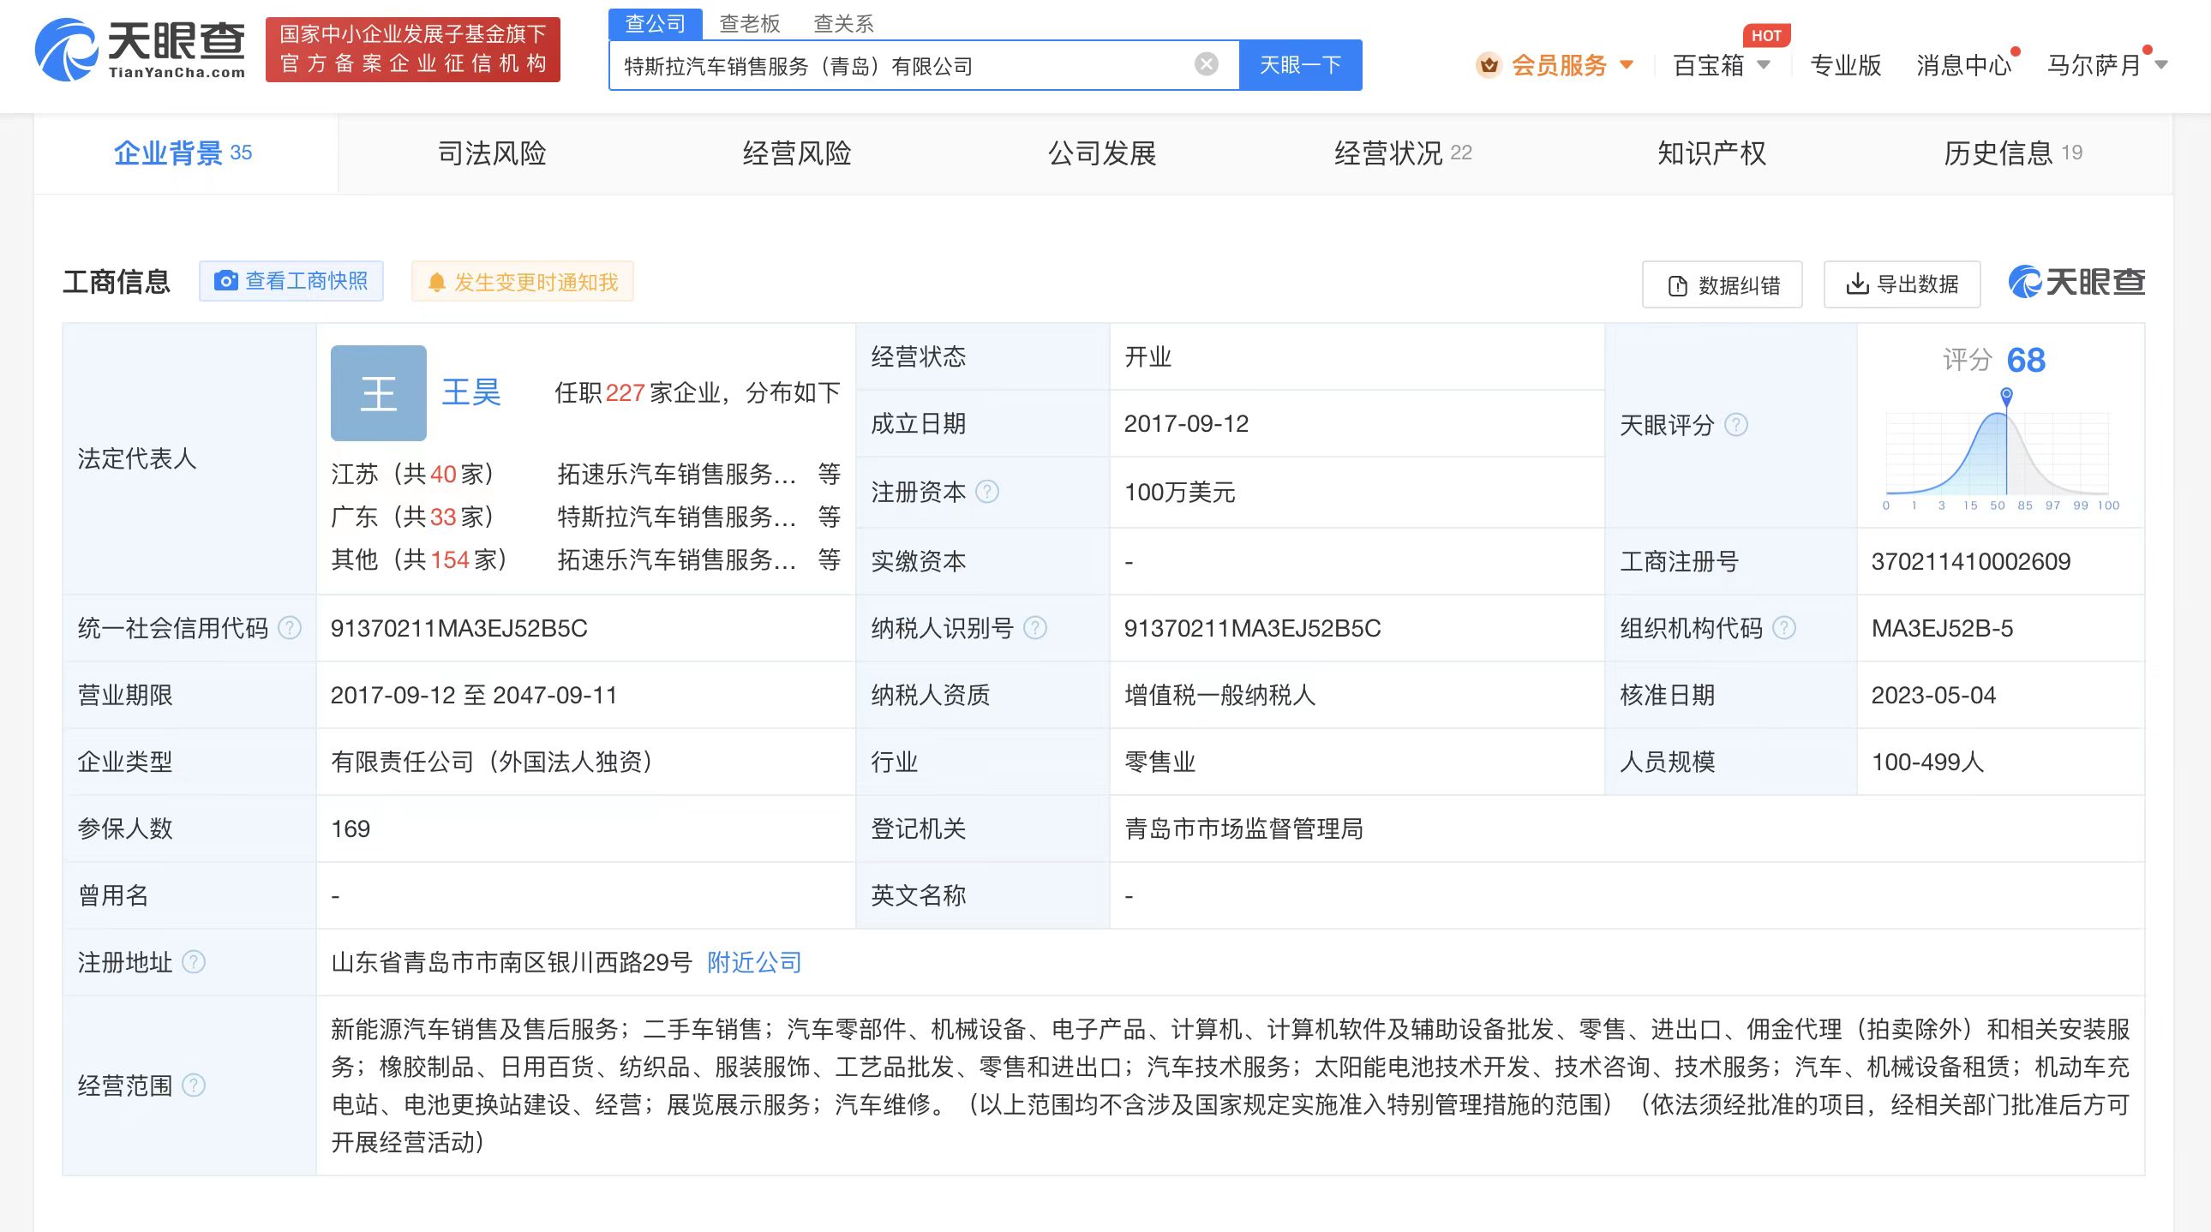The image size is (2211, 1232).
Task: Click the 天眼一下 search button
Action: pos(1300,65)
